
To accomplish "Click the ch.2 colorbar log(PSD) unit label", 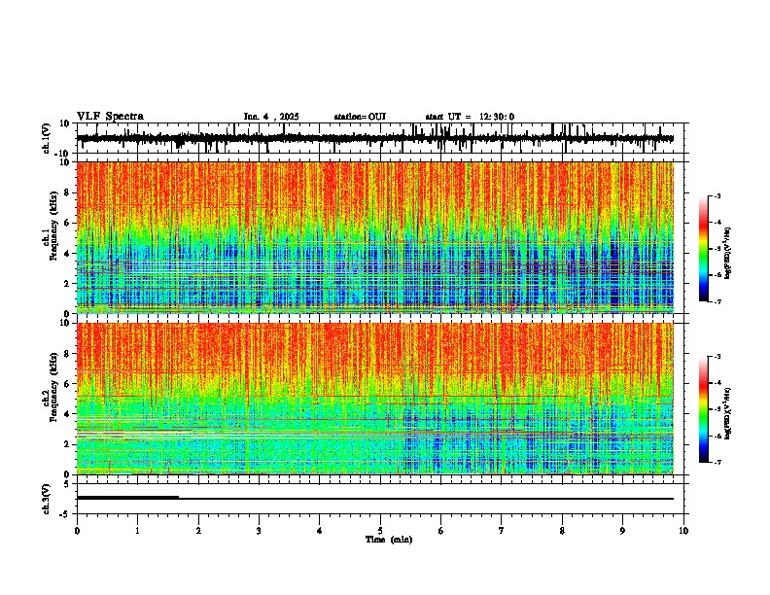I will pos(728,413).
